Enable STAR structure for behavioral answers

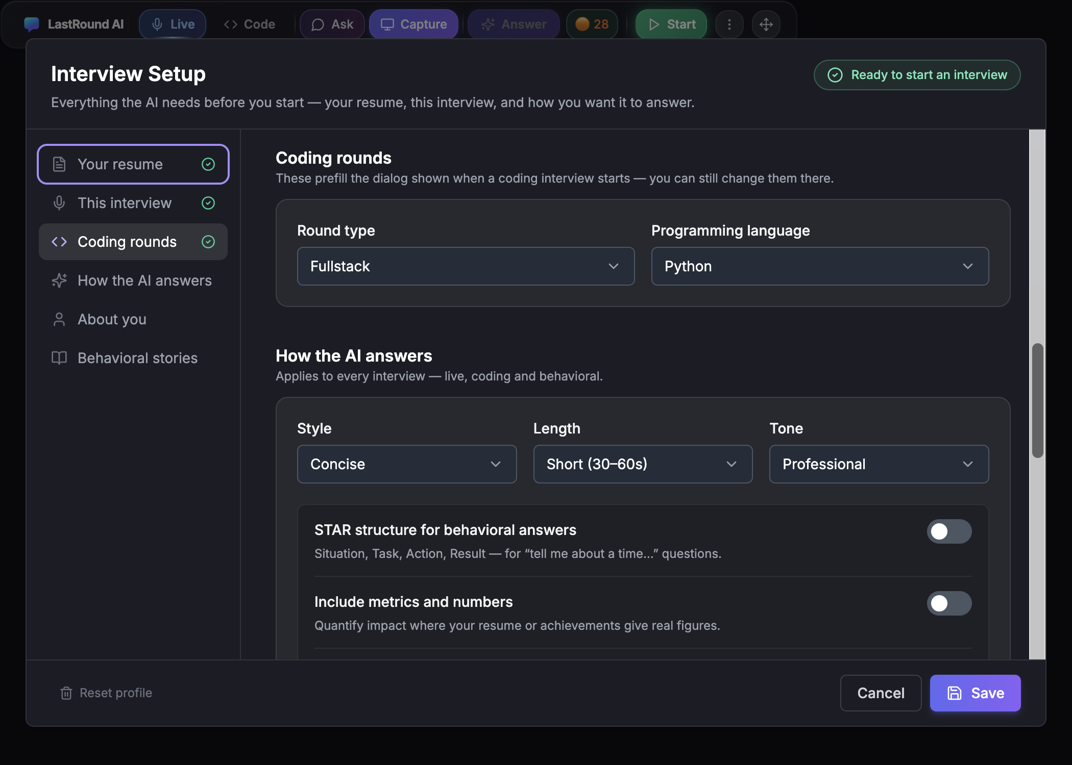click(x=949, y=531)
